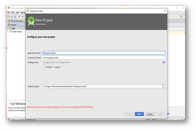This screenshot has width=196, height=131.
Task: Click the Open folder icon in main toolbar
Action: 9,17
